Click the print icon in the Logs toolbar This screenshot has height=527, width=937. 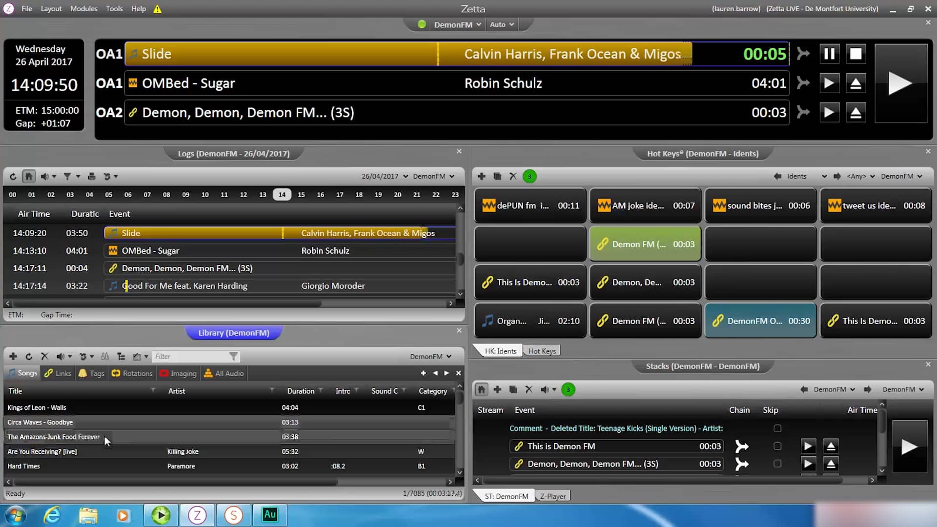tap(91, 176)
